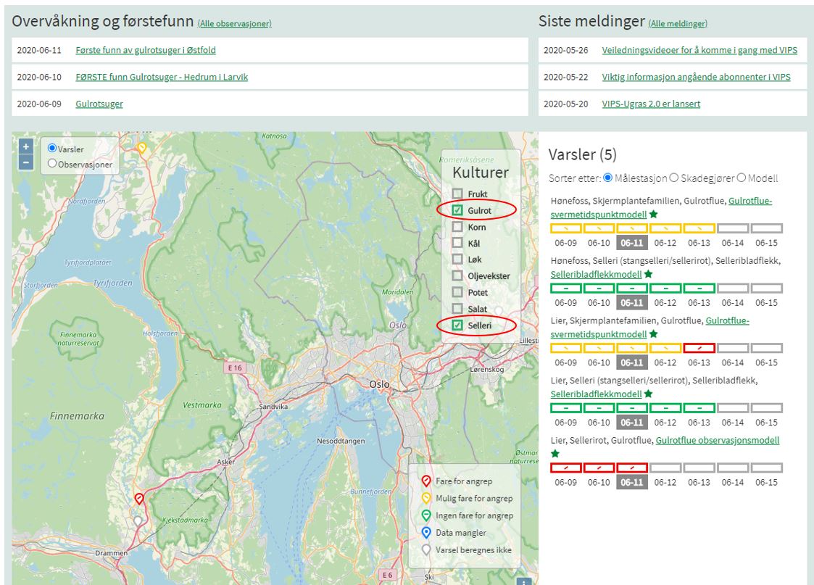Click the green 06-09 box in Hønefoss Selleribladflekk row

[x=566, y=288]
